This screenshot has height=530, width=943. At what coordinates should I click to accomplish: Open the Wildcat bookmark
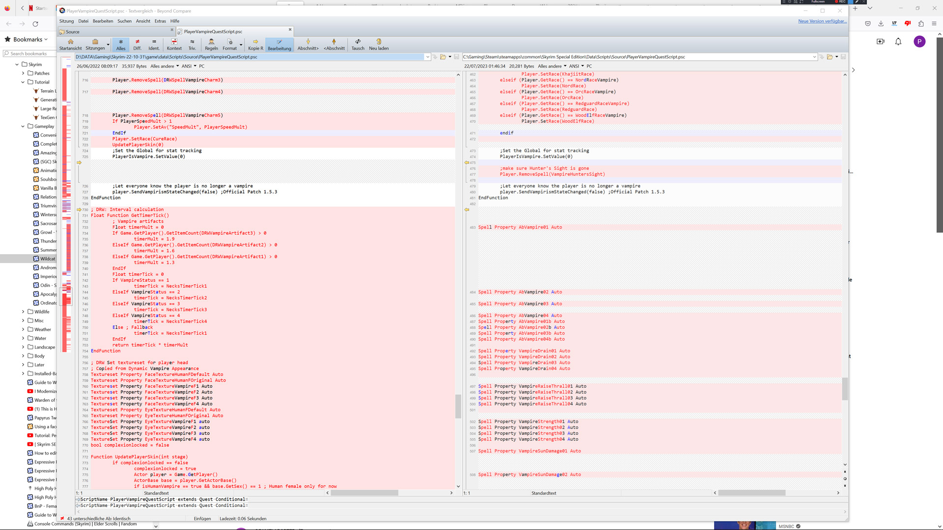(x=47, y=259)
